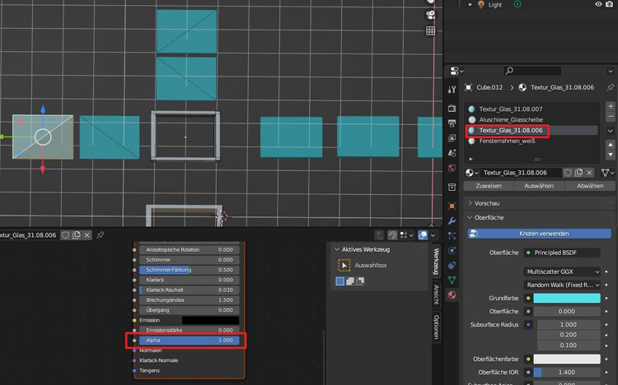618x385 pixels.
Task: Add a material slot with plus button
Action: [x=610, y=107]
